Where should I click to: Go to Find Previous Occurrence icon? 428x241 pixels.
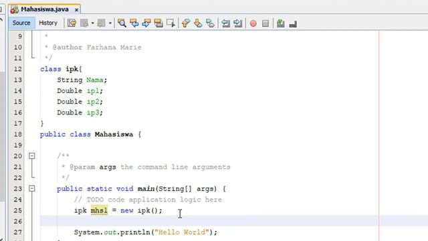click(x=134, y=23)
